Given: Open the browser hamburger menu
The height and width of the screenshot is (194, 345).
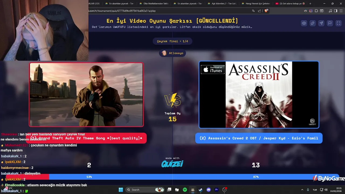Looking at the screenshot, I should click(x=341, y=11).
